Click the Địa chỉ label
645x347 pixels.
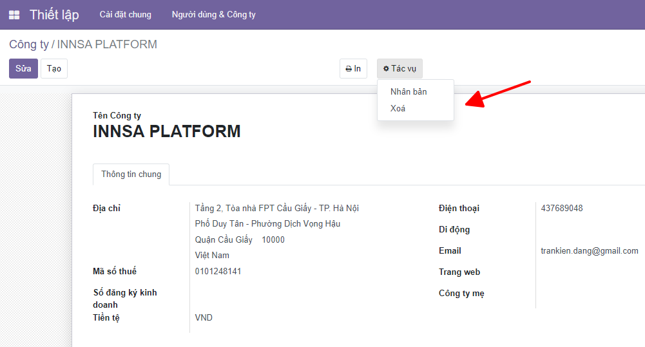point(106,209)
